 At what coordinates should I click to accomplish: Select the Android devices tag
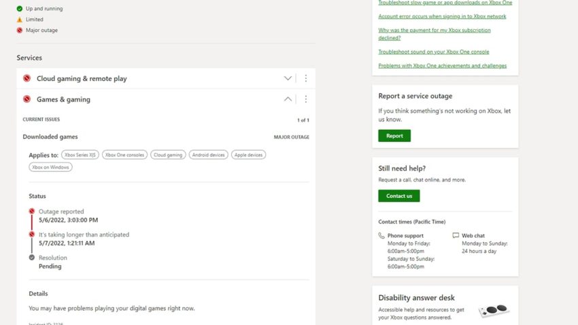pyautogui.click(x=208, y=155)
